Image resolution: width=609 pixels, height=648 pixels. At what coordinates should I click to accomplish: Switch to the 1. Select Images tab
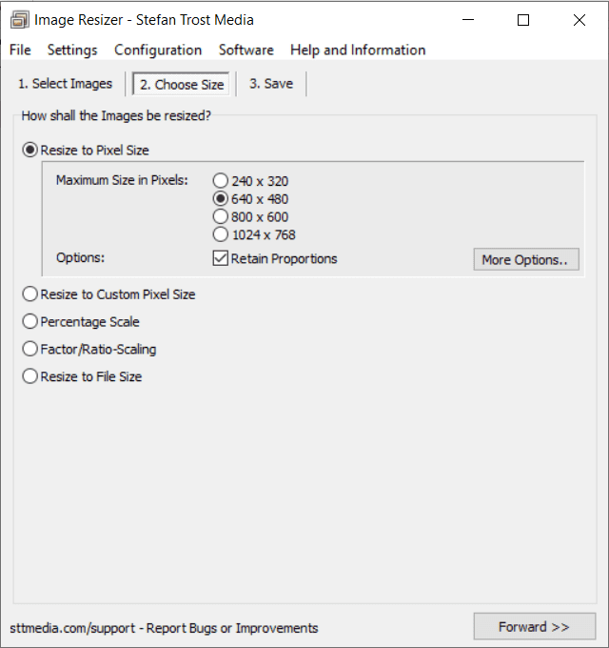66,84
